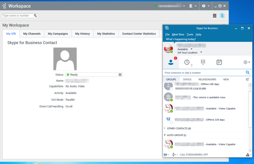Viewport: 254px width, 164px height.
Task: Expand the OTHER CONTACTS group
Action: pyautogui.click(x=164, y=128)
